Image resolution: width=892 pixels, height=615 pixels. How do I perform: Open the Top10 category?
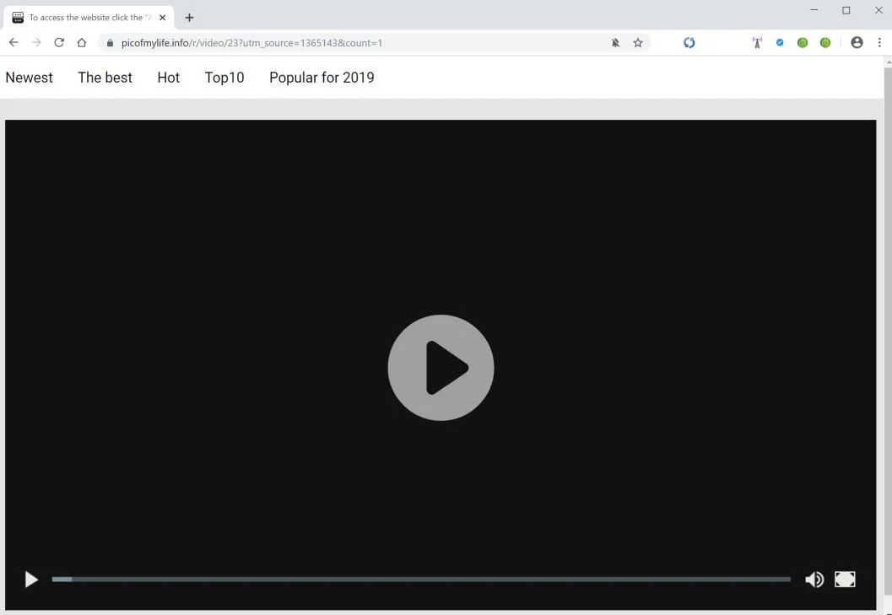[224, 78]
